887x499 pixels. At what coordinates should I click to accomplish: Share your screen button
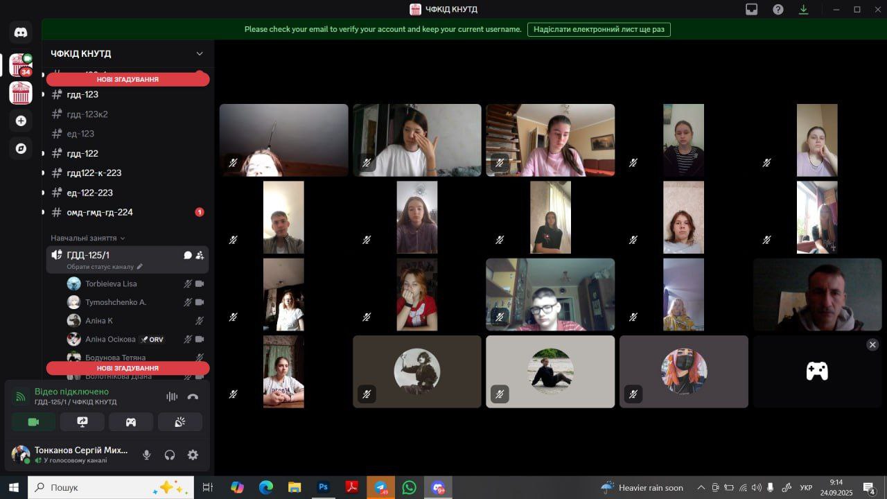coord(82,421)
